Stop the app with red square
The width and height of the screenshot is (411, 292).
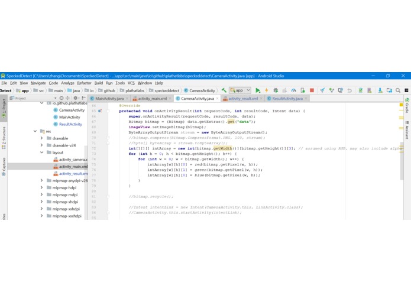point(312,90)
